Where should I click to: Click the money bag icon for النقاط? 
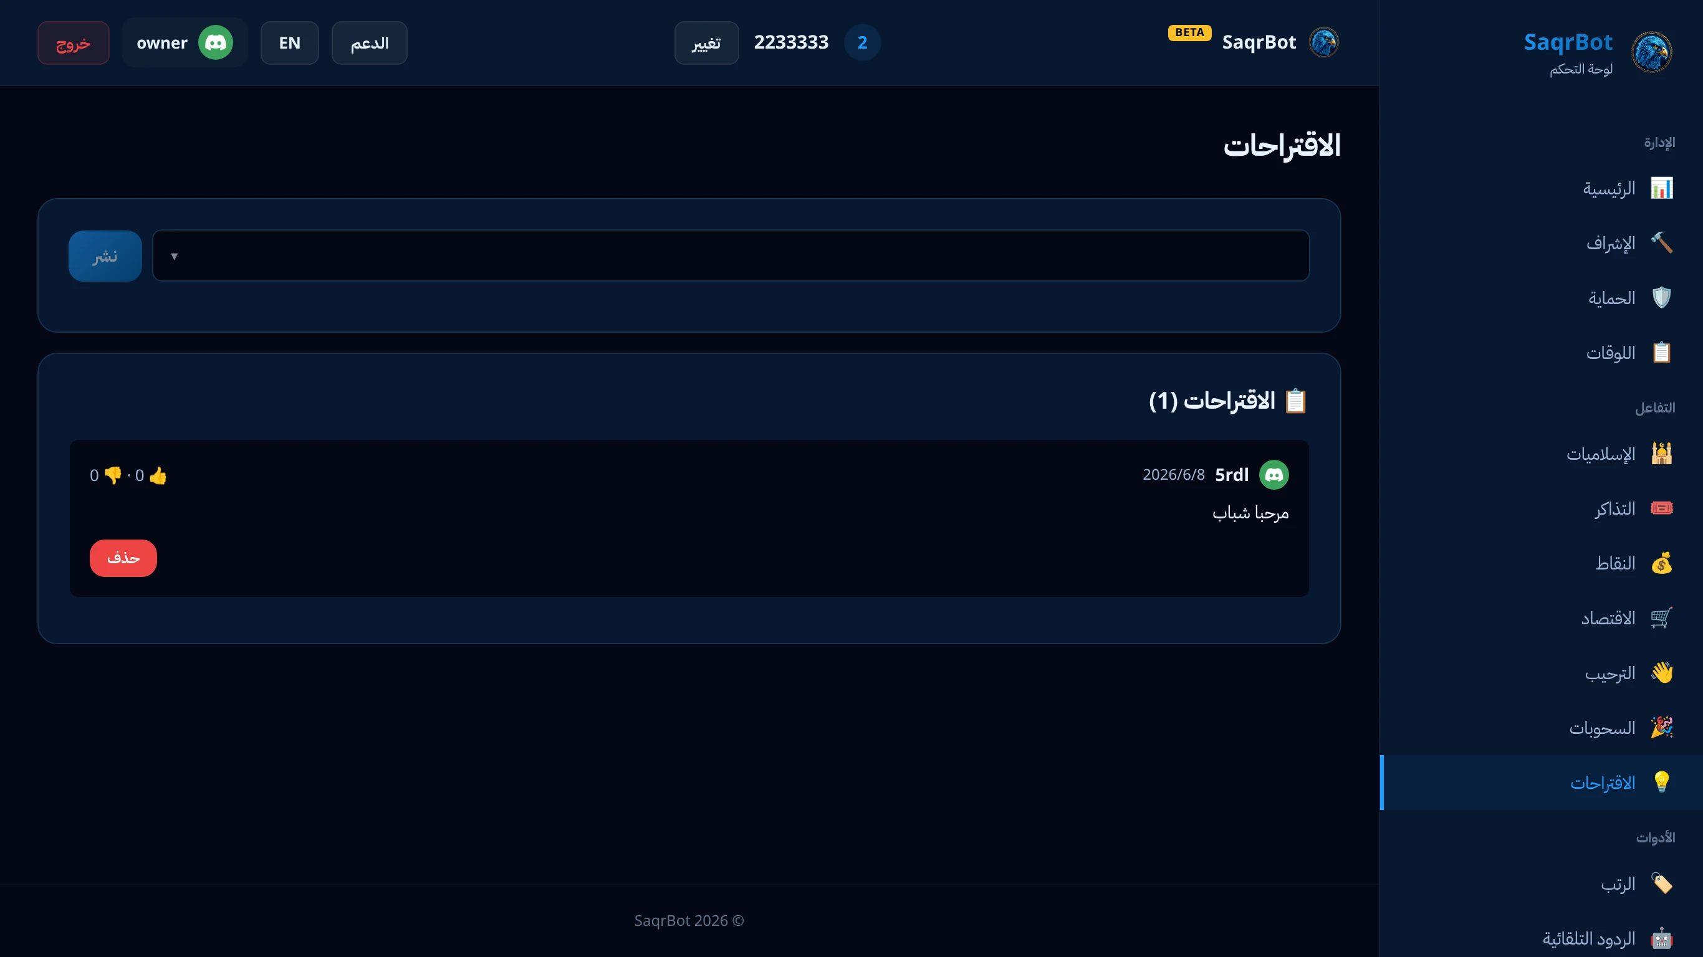click(x=1661, y=563)
